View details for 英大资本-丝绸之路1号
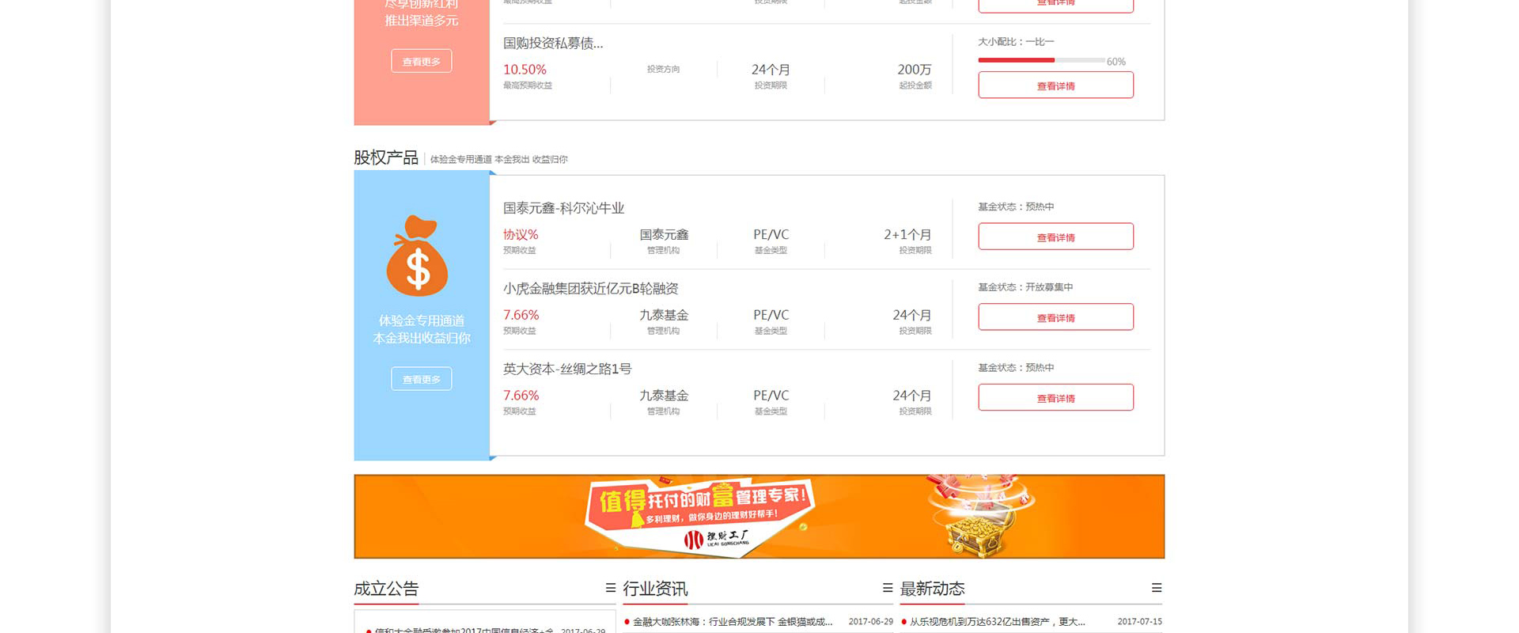 click(x=1055, y=397)
